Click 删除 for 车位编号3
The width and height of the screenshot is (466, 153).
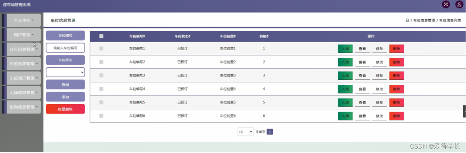[x=397, y=75]
